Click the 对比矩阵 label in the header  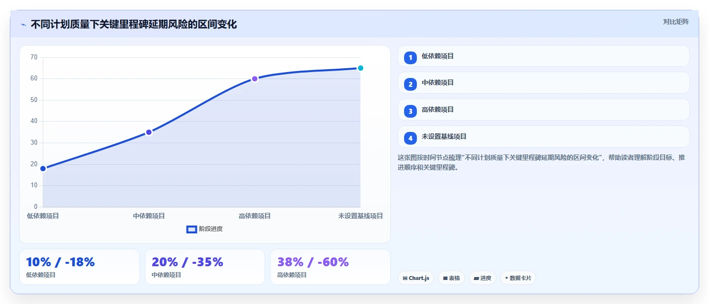pyautogui.click(x=676, y=22)
